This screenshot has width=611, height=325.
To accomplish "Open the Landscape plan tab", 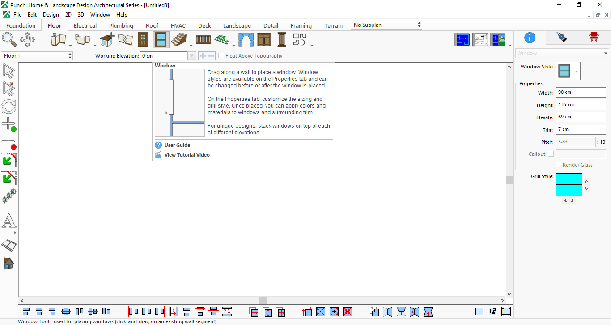I will (237, 25).
